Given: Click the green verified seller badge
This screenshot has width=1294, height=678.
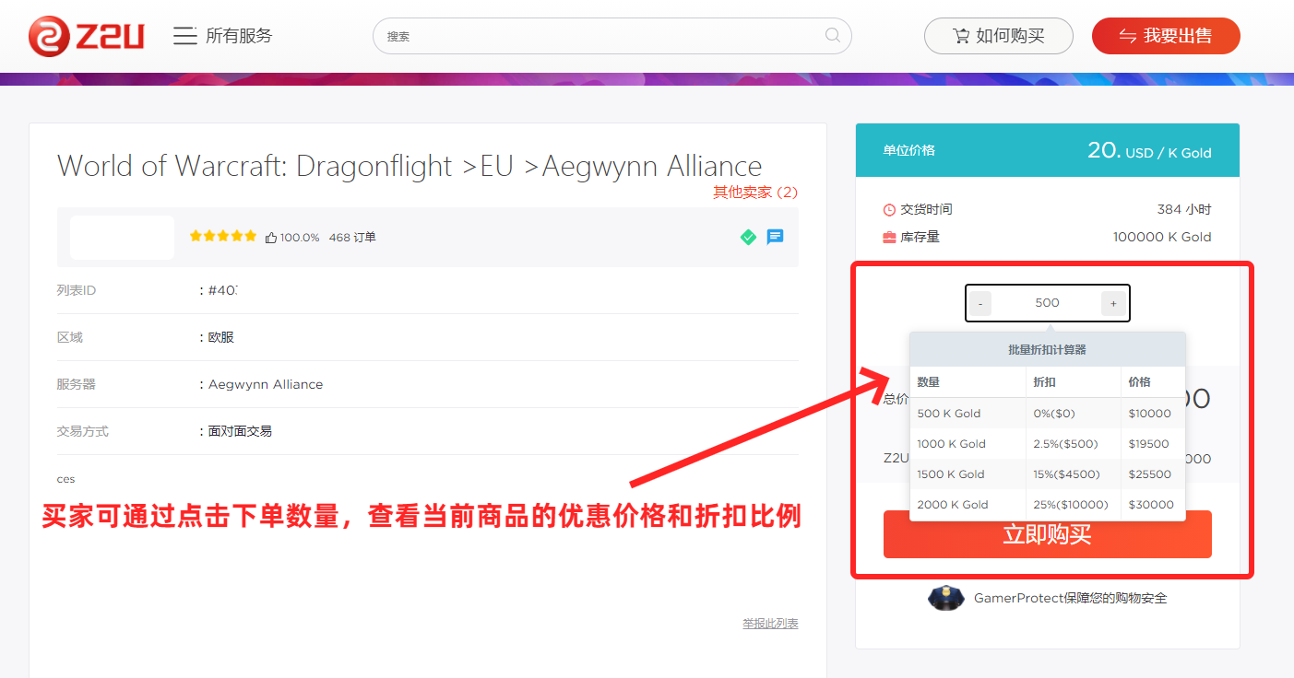Looking at the screenshot, I should pyautogui.click(x=748, y=237).
